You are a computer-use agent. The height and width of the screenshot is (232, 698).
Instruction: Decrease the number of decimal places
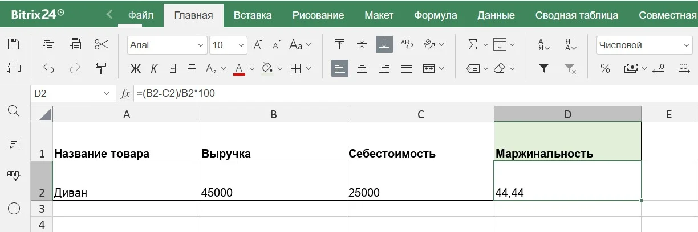point(659,69)
